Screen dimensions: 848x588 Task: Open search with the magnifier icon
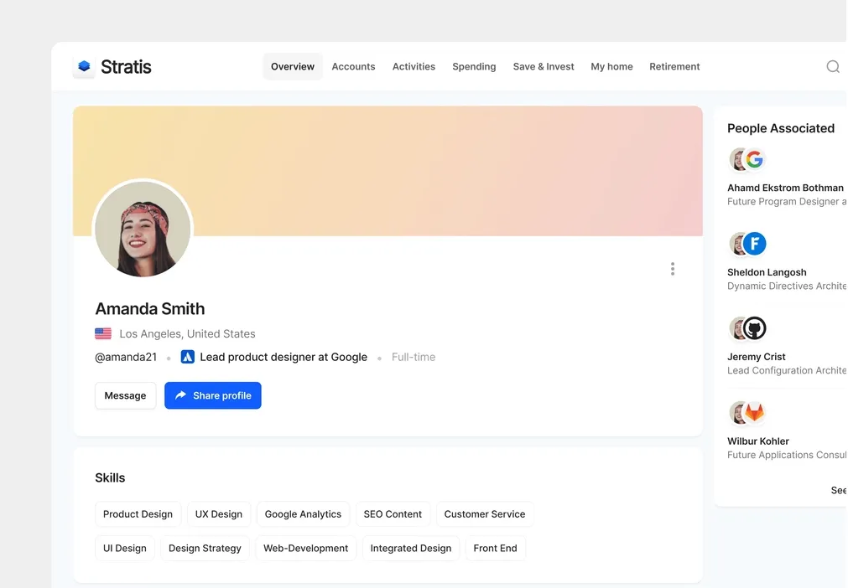click(833, 66)
